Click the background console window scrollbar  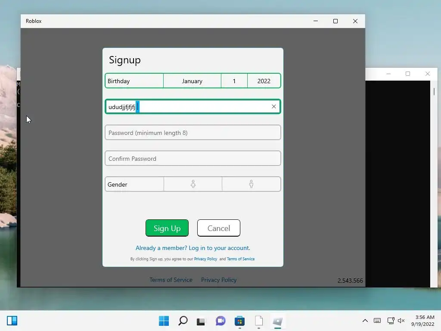434,91
